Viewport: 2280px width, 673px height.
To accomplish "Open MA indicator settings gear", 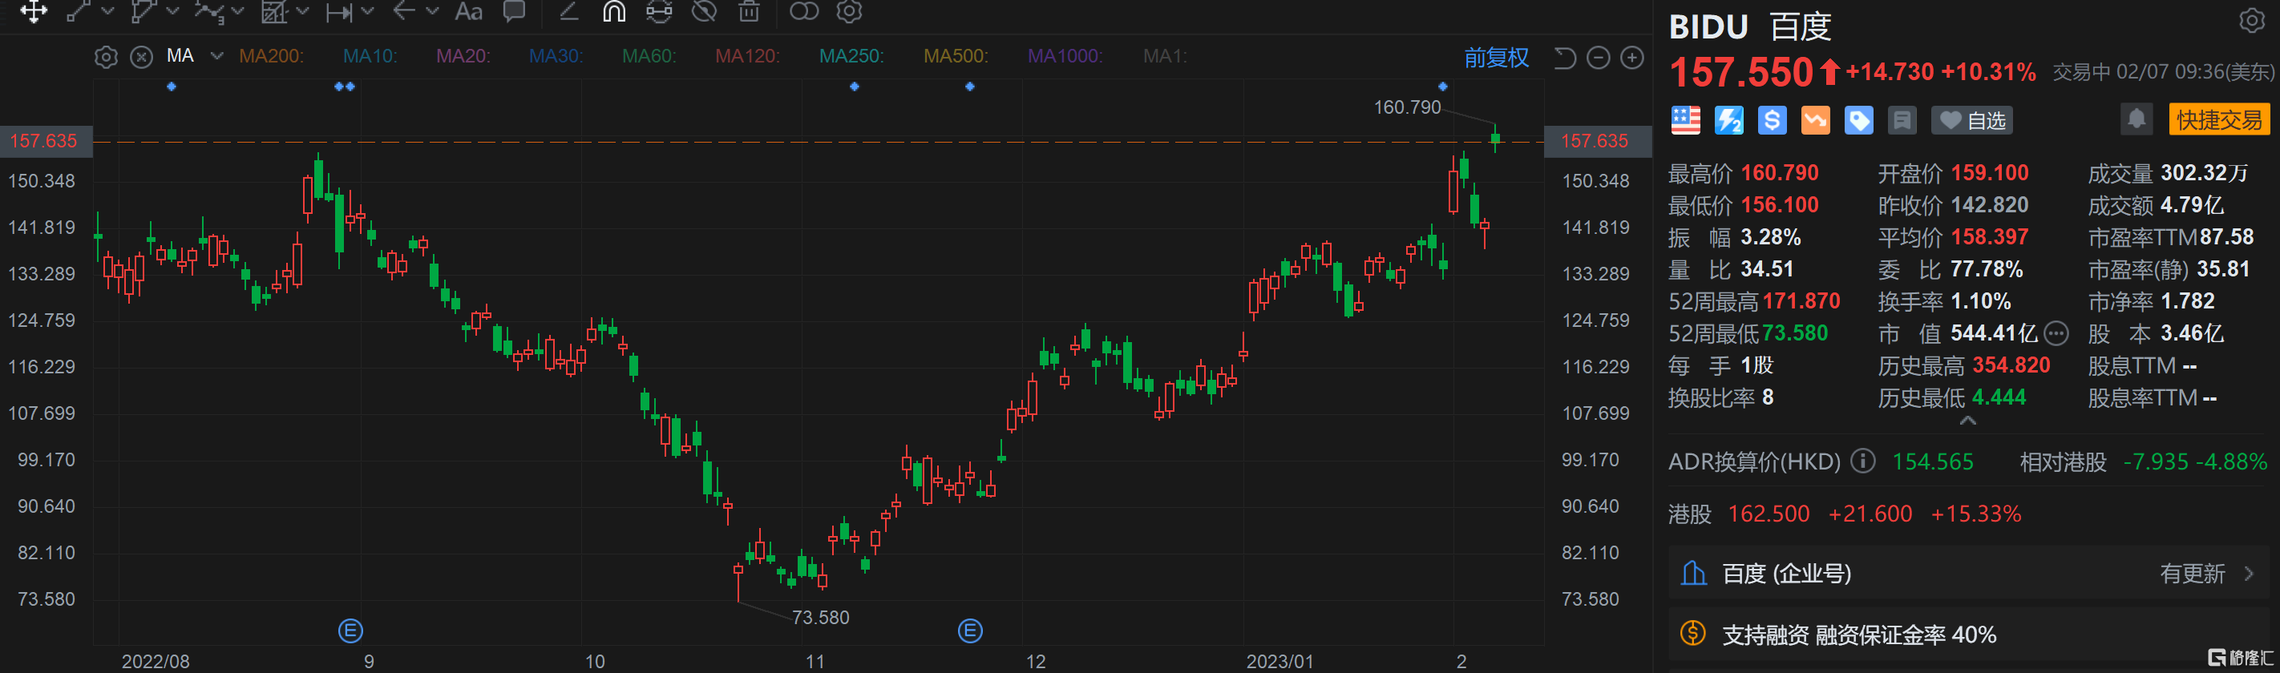I will click(106, 58).
